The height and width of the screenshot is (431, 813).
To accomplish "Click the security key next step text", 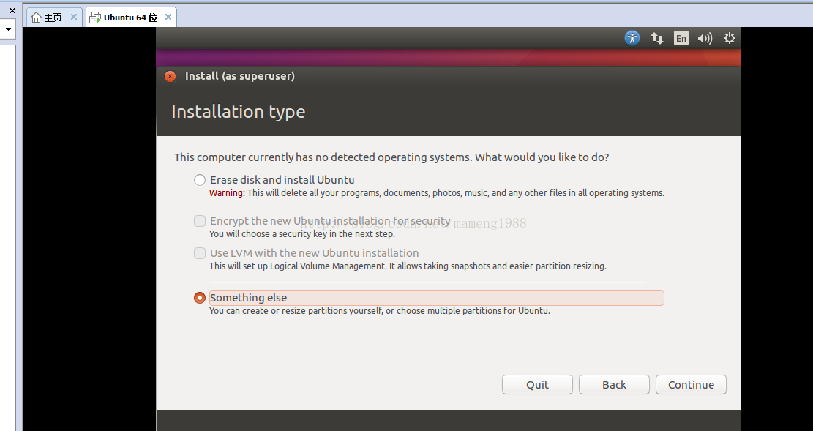I will (301, 234).
